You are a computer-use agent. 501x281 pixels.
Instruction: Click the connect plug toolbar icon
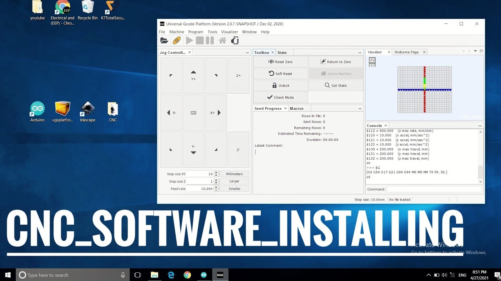(x=177, y=41)
